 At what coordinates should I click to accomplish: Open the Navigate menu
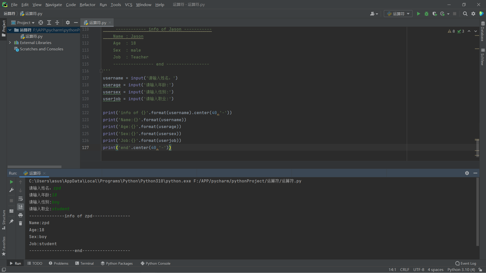pos(54,5)
